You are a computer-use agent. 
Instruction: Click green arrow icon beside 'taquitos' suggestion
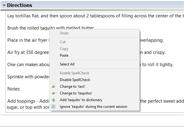pyautogui.click(x=53, y=93)
